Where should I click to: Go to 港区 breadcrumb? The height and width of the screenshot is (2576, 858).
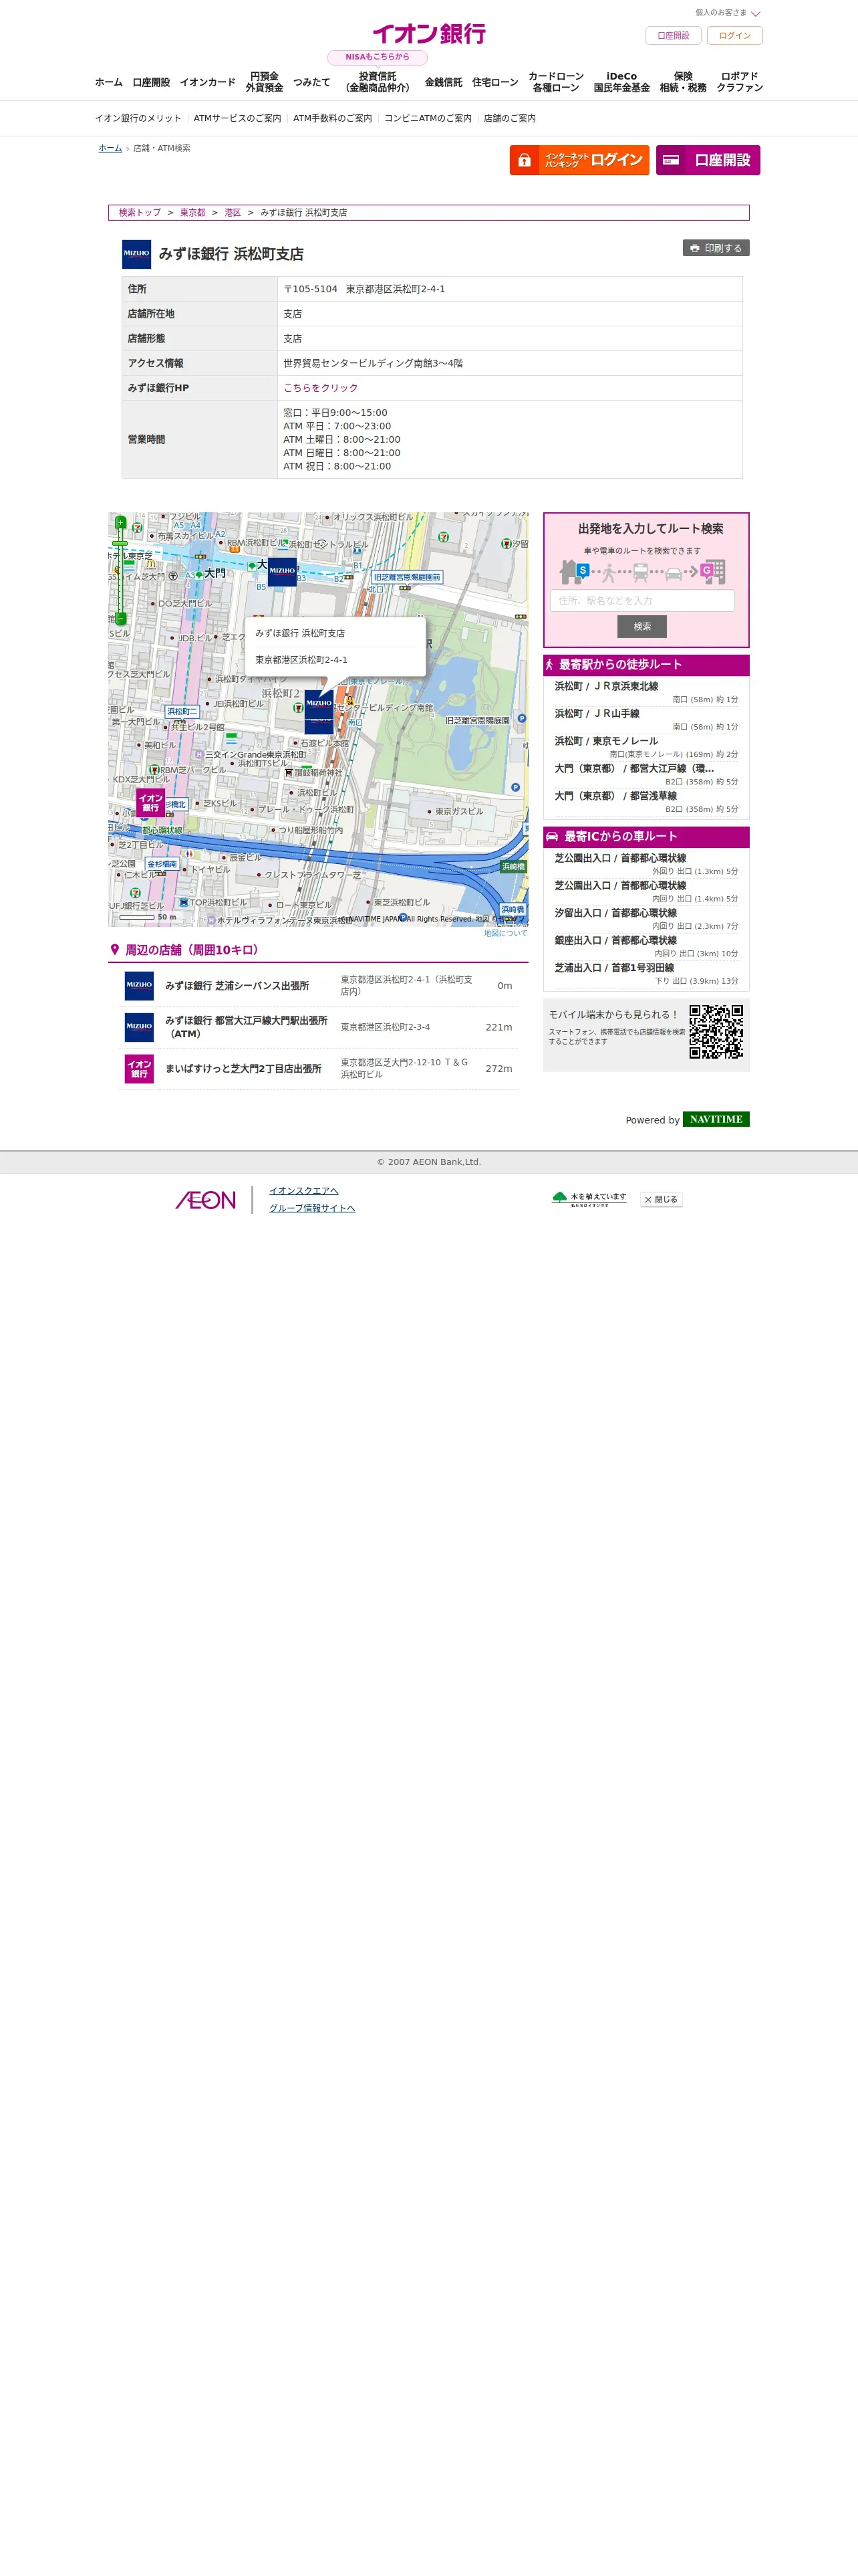coord(233,213)
